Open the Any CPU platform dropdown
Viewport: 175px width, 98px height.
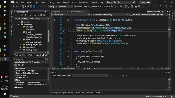pyautogui.click(x=65, y=7)
